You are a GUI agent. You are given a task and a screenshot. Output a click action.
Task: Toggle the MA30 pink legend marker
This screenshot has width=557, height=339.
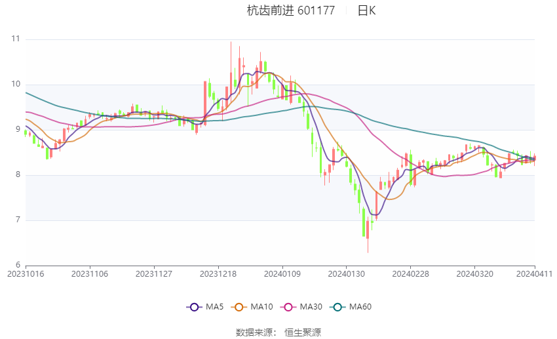point(287,307)
